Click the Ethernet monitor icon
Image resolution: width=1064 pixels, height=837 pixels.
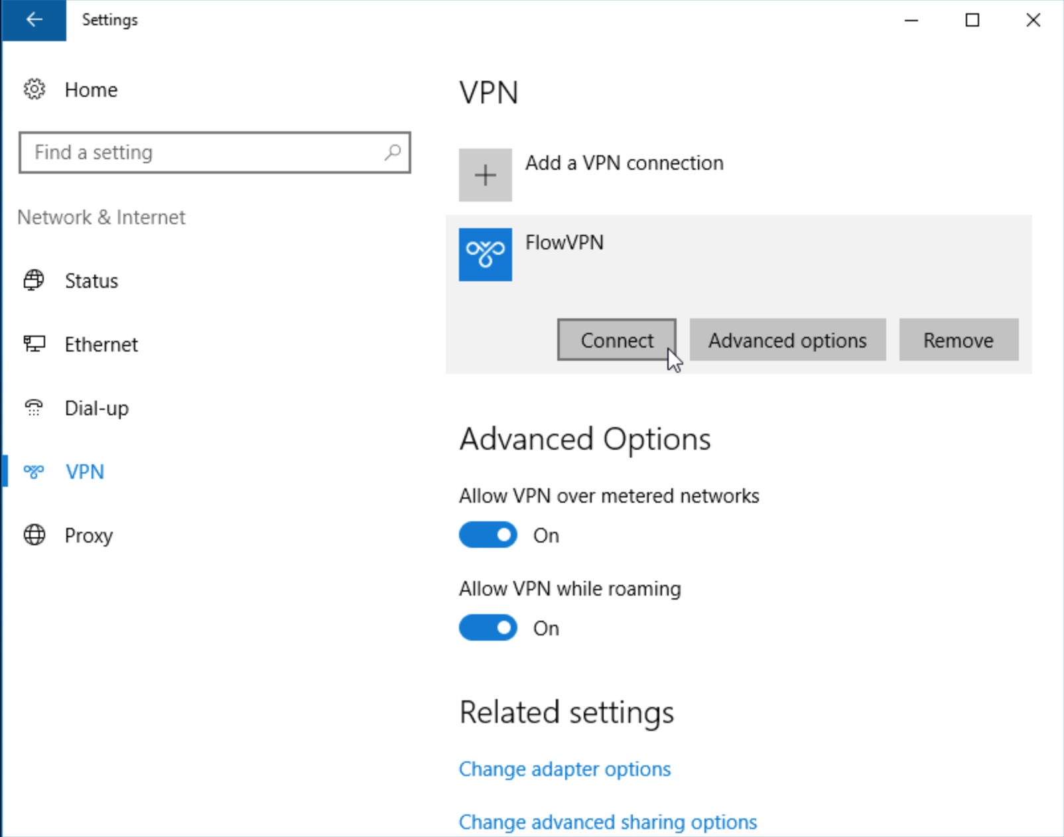(34, 344)
